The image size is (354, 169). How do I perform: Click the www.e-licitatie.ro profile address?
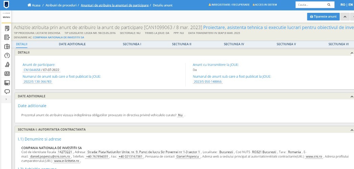(67, 161)
